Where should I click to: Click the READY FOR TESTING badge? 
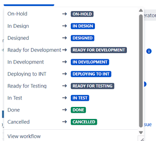[x=93, y=86]
